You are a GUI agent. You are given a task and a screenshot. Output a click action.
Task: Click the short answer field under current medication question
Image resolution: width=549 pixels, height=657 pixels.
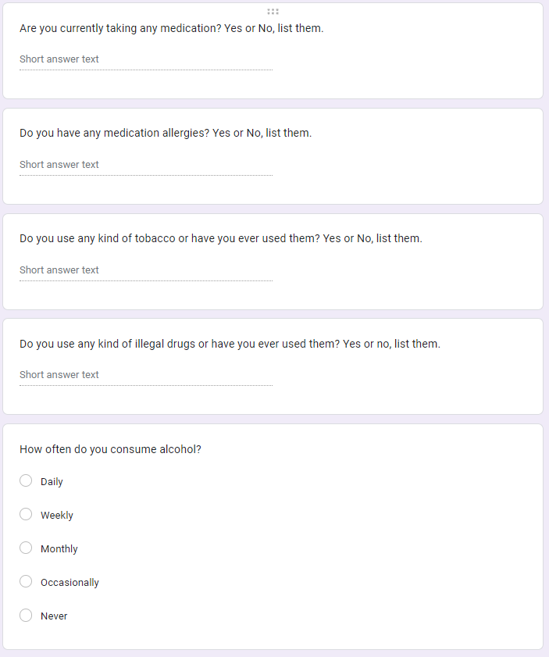pos(146,59)
